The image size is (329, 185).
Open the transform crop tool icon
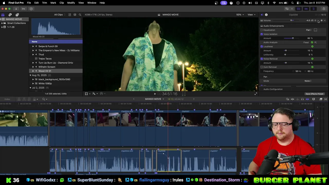tap(86, 94)
